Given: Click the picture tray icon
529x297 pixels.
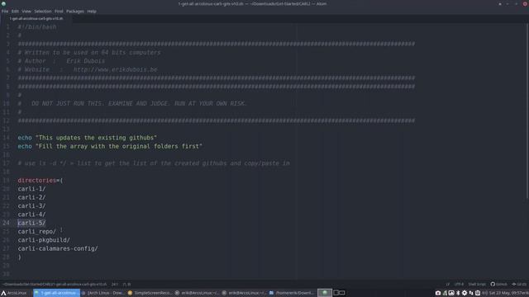Looking at the screenshot, I should 451,294.
